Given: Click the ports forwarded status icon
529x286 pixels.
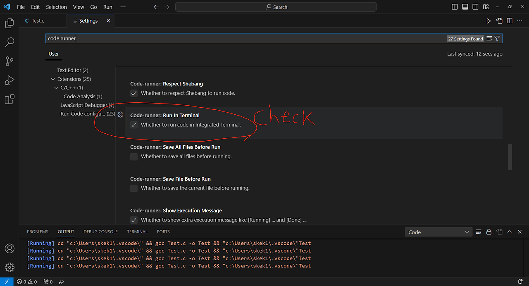Looking at the screenshot, I should pos(48,282).
